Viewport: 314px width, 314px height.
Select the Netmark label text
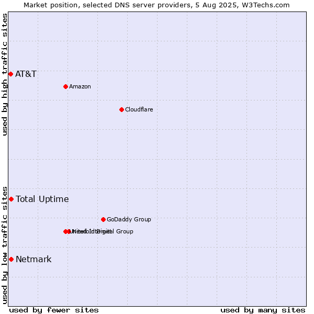coord(33,260)
